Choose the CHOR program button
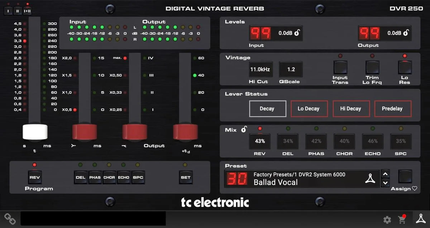430x228 pixels. (x=109, y=177)
